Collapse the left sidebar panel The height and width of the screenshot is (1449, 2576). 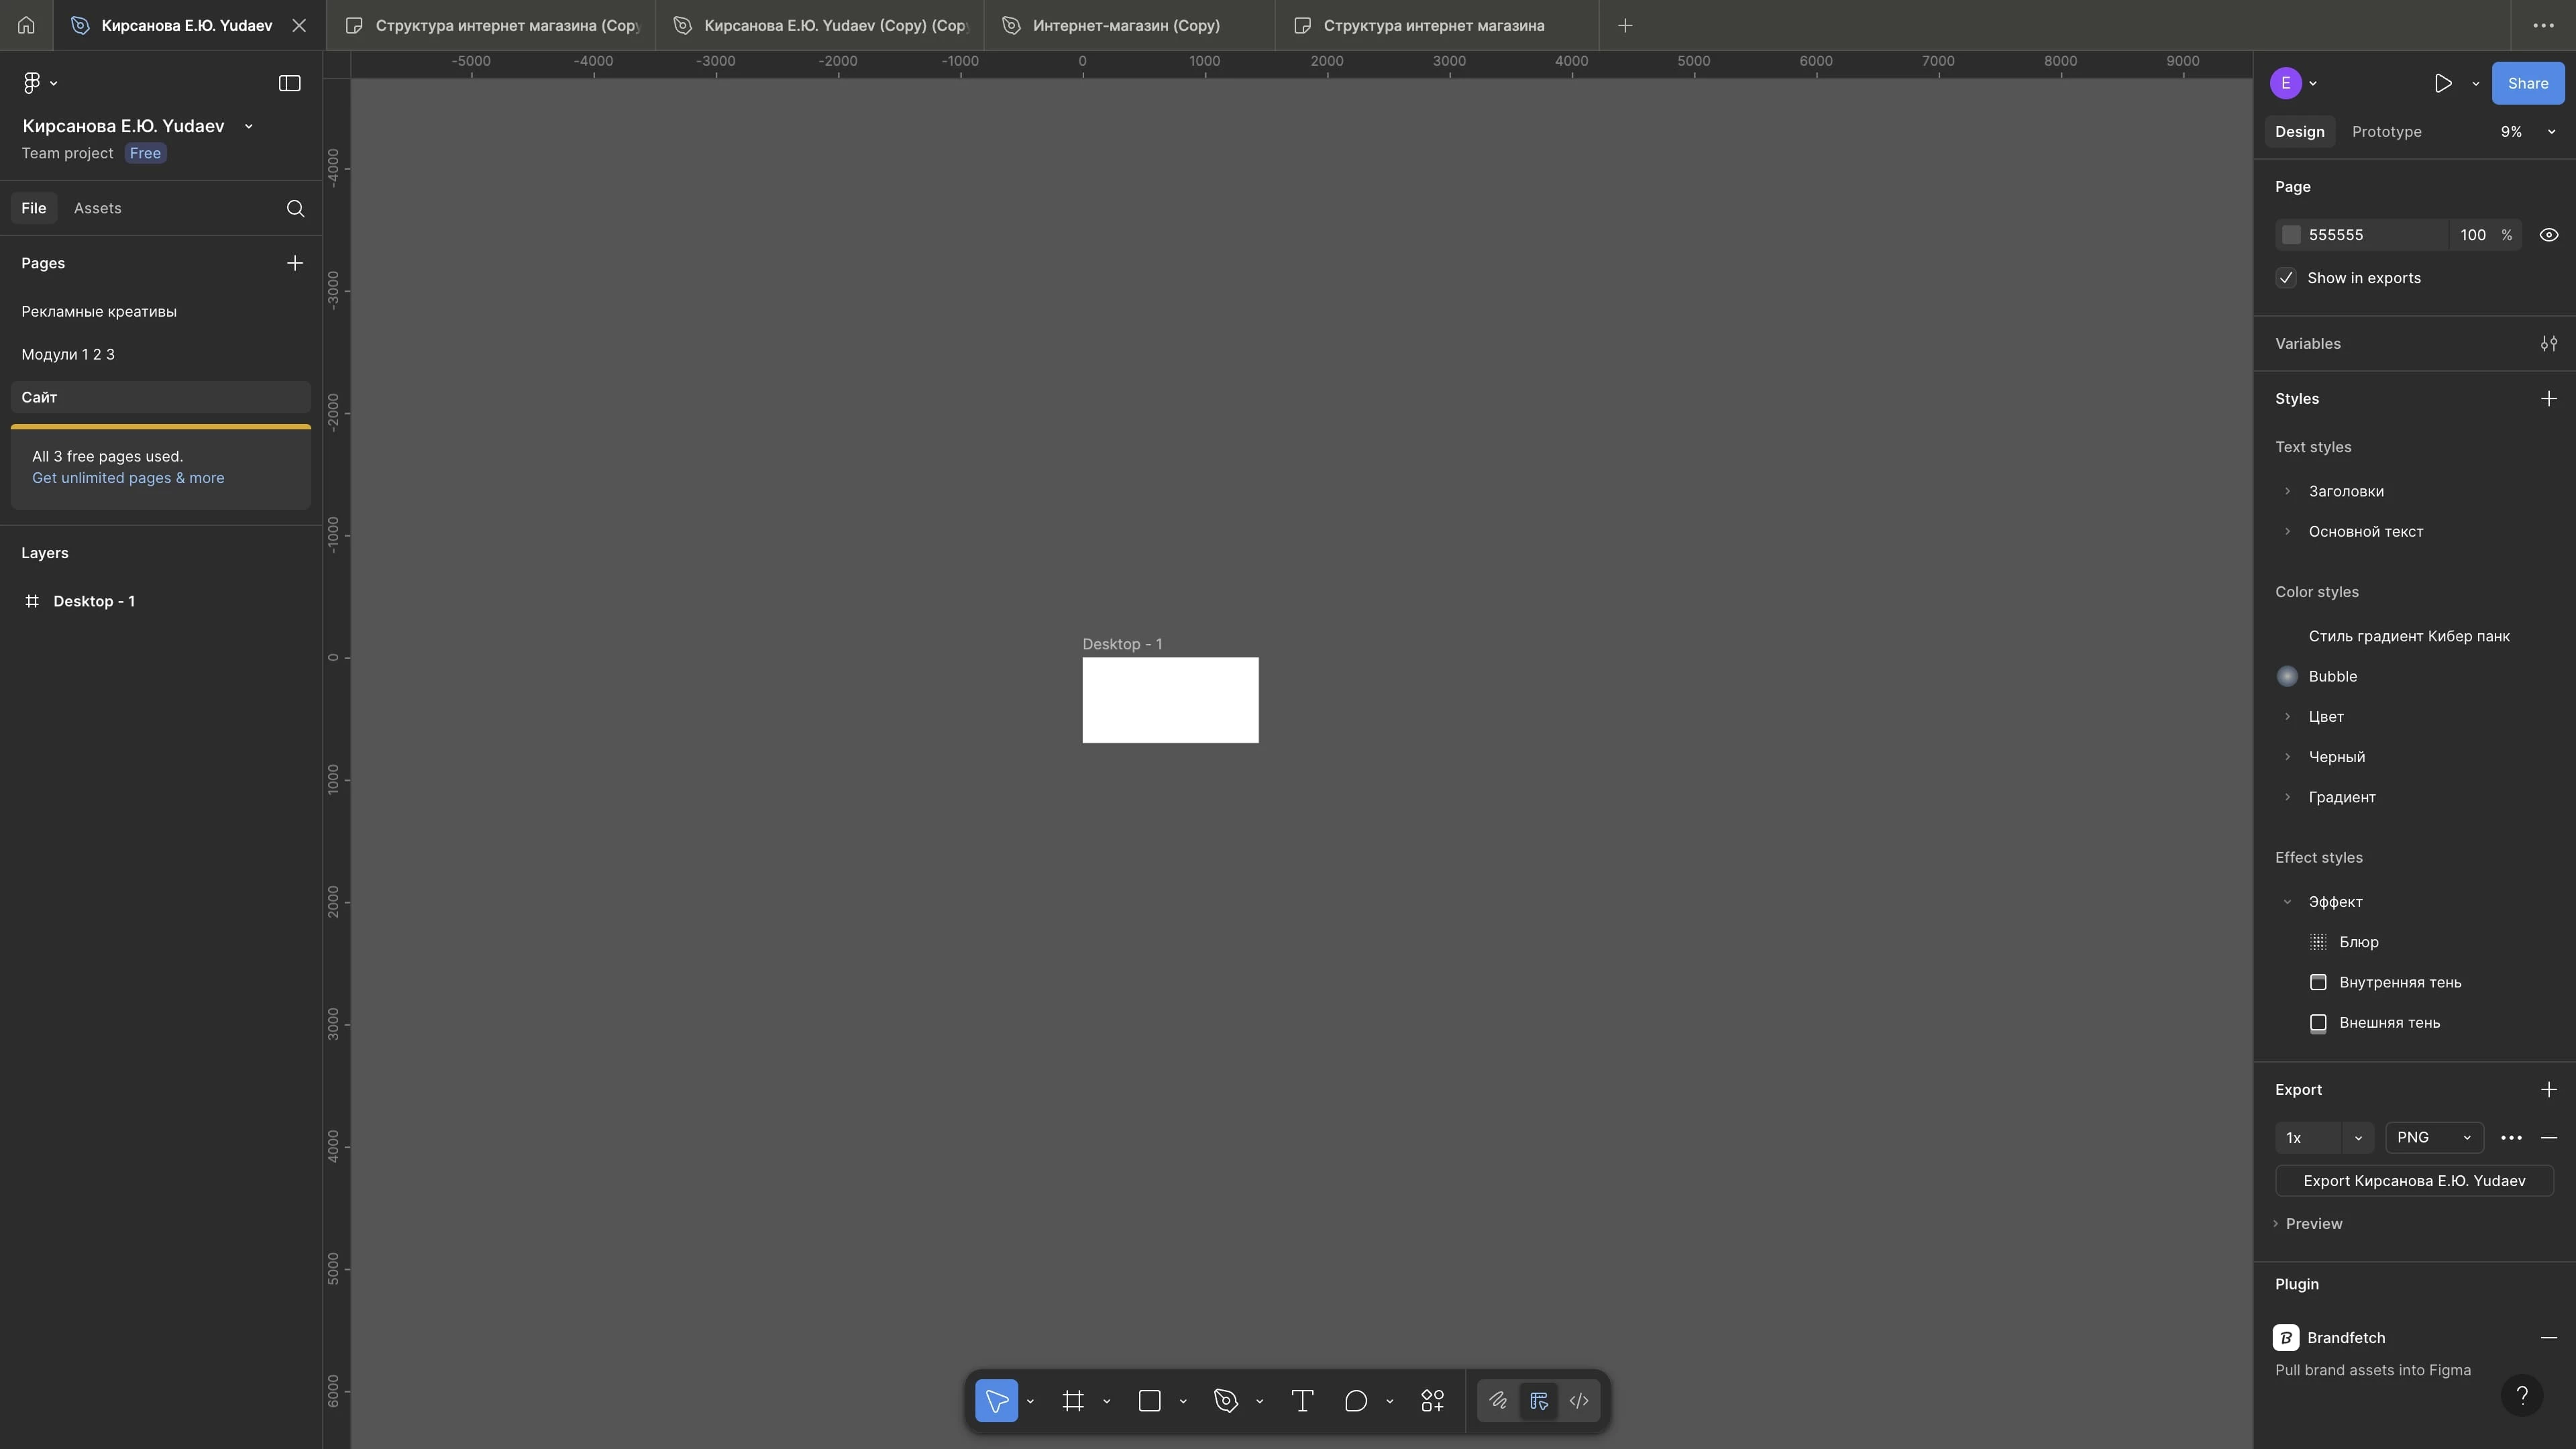click(x=289, y=83)
